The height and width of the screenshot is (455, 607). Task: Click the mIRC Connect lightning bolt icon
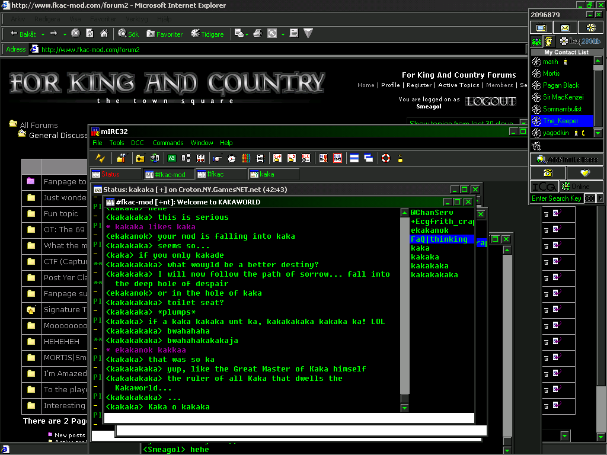coord(100,158)
